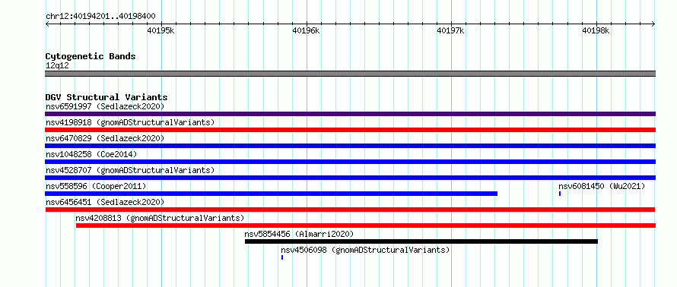Screen dimensions: 677x287
Task: Click the nsv6456451 (Sedlazeck2020) label
Action: coord(105,202)
